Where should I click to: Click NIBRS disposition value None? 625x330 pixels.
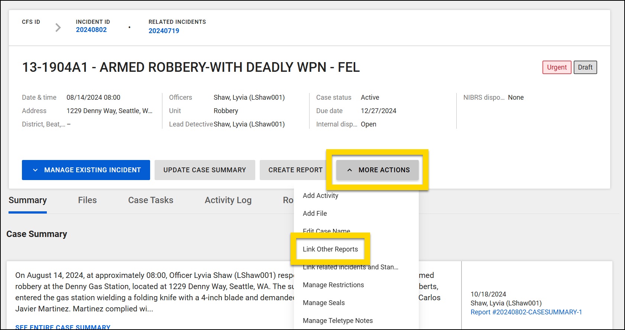[x=516, y=97]
